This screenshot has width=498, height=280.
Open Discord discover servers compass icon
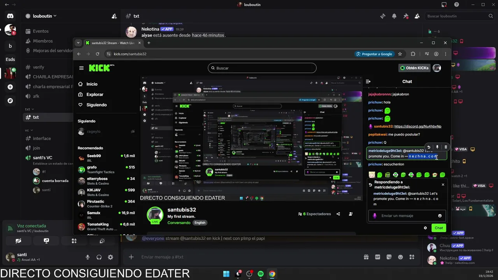tap(10, 101)
